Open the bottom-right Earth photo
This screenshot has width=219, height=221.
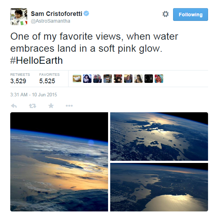tap(159, 187)
